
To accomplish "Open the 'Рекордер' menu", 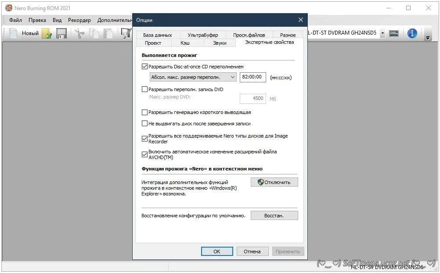I will (79, 20).
